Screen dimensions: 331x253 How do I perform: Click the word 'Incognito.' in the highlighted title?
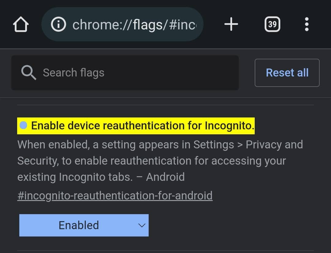[x=230, y=126]
